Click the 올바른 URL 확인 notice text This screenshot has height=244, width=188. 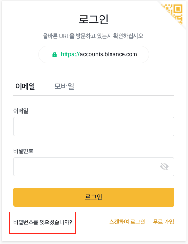pos(94,36)
